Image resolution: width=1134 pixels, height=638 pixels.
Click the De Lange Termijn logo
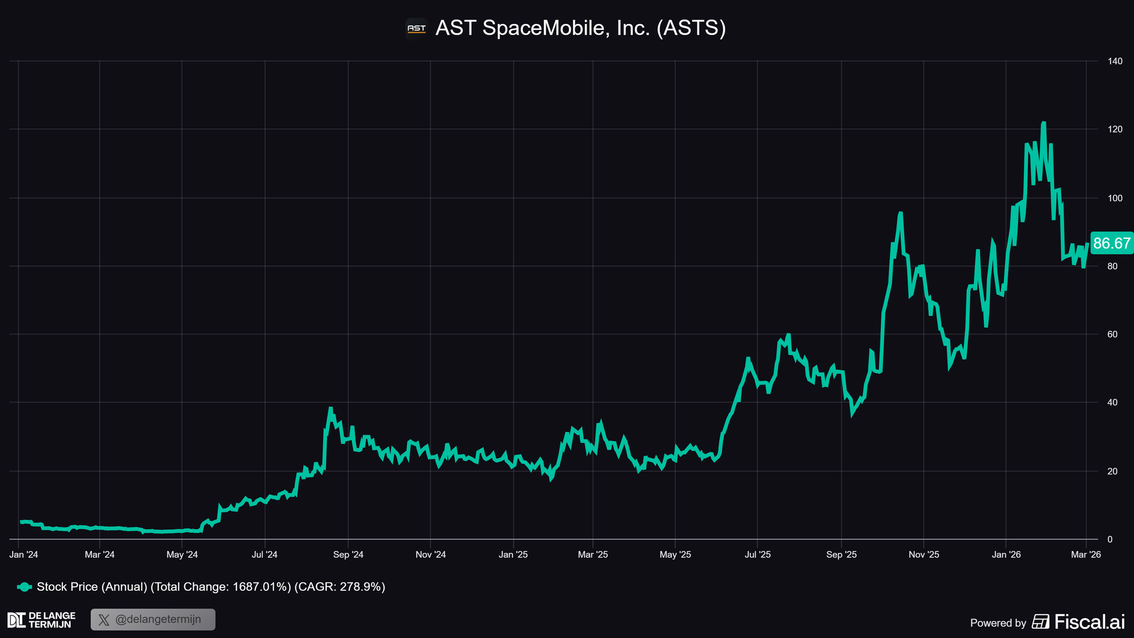41,620
